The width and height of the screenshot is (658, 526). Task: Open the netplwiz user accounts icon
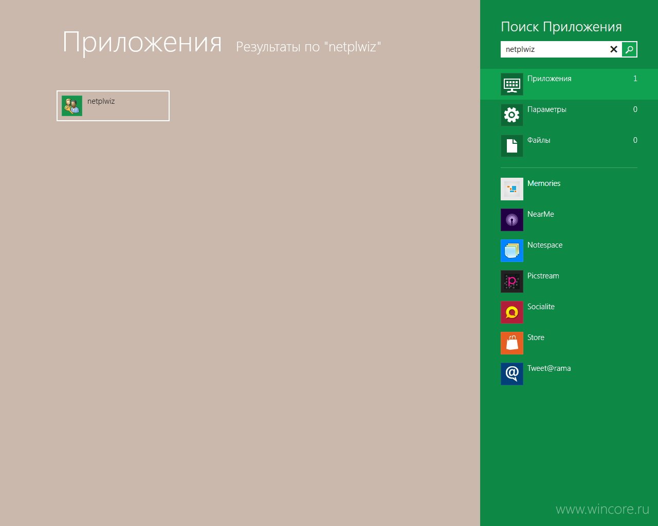tap(72, 106)
